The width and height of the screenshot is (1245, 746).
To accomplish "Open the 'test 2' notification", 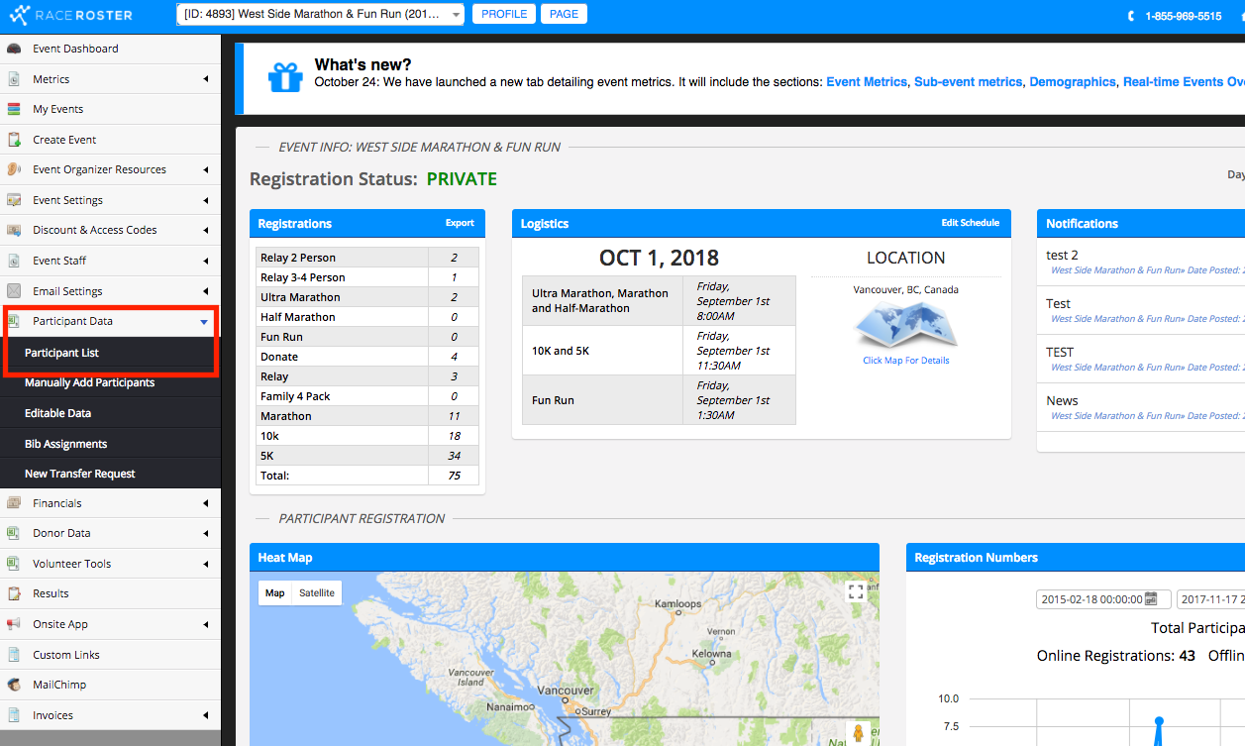I will pyautogui.click(x=1063, y=255).
